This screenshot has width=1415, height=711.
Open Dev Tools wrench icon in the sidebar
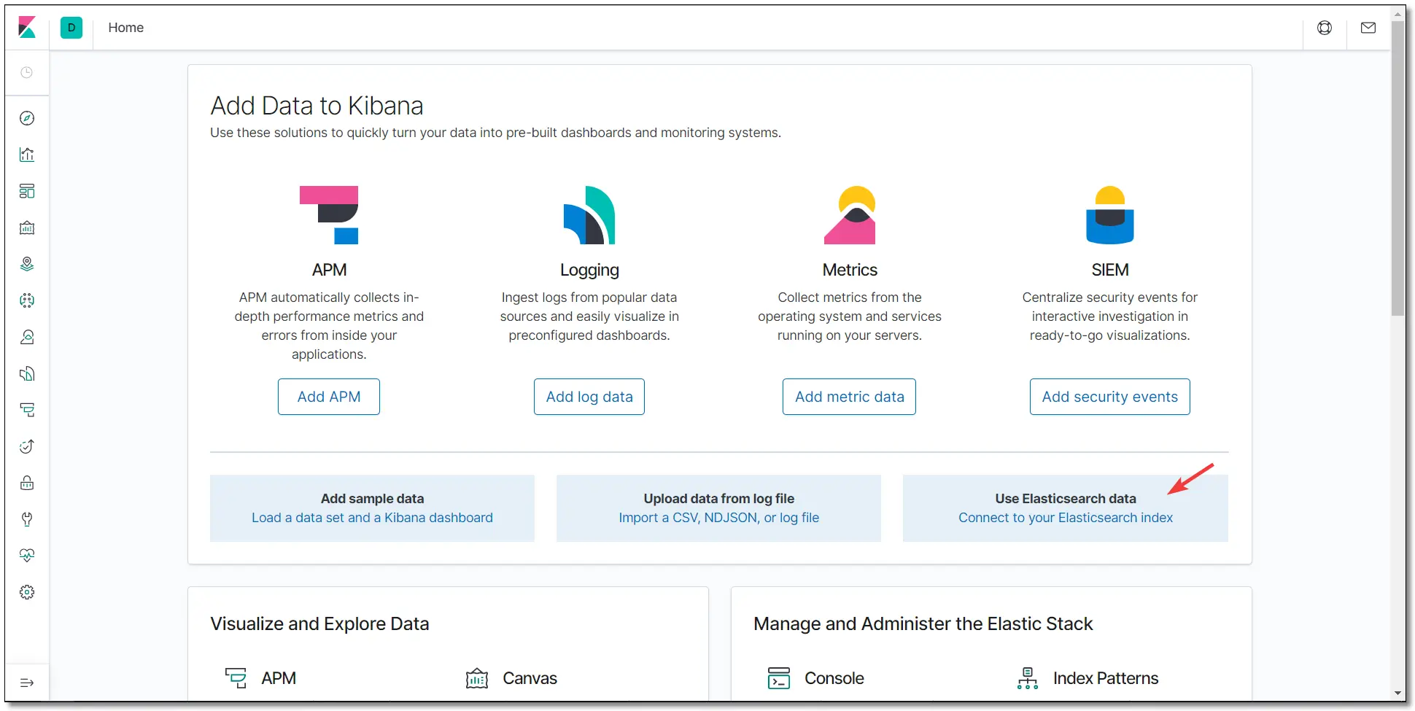27,519
